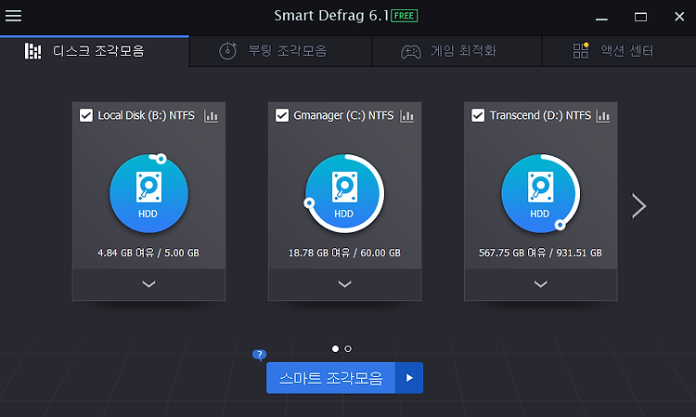The height and width of the screenshot is (417, 696).
Task: Click the Local Disk (B:) HDD circle
Action: tap(148, 193)
